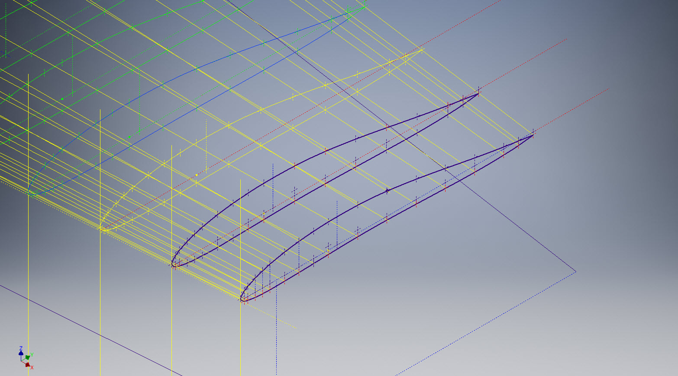Click trailing edge tip of the front purple airfoil
The height and width of the screenshot is (376, 678).
[533, 135]
